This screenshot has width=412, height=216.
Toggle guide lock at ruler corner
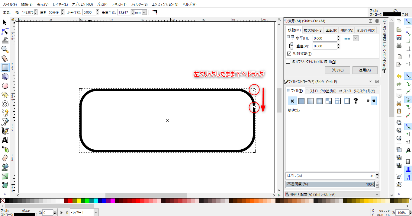tap(13, 20)
